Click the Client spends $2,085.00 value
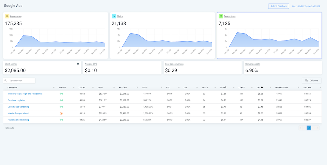 tap(15, 70)
